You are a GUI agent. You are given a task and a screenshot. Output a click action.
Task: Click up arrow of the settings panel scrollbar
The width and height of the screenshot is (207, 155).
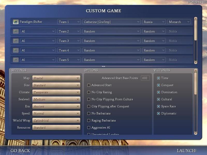(x=196, y=70)
